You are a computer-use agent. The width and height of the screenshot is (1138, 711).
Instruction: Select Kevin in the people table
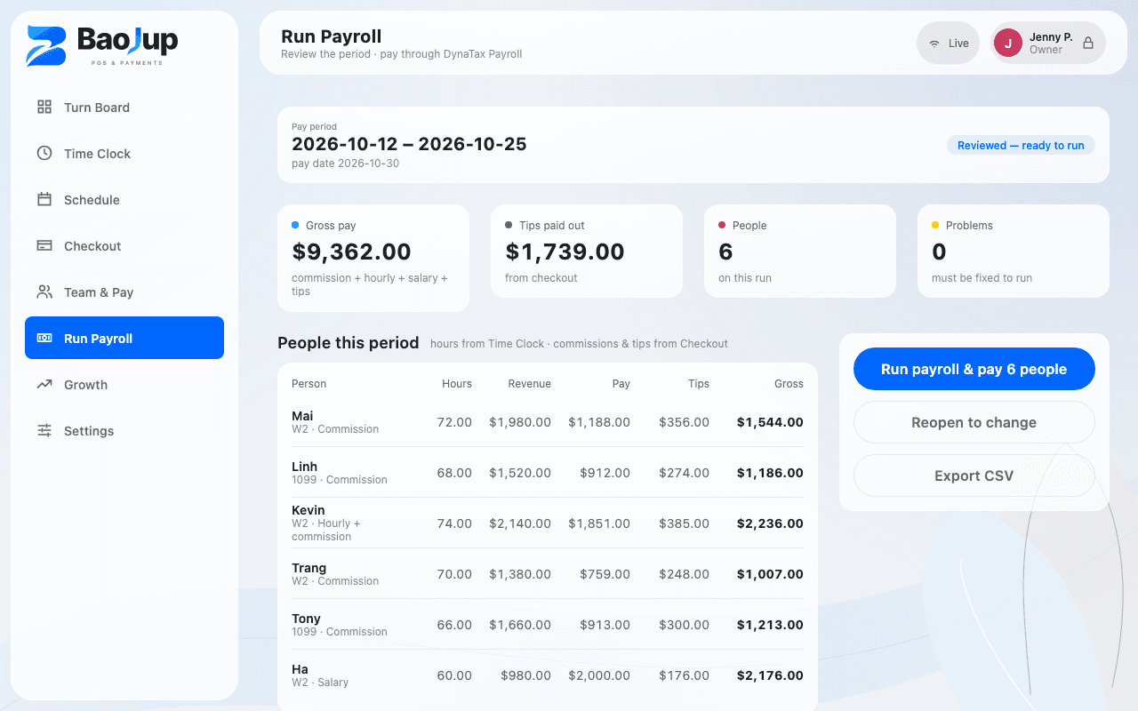pos(309,510)
